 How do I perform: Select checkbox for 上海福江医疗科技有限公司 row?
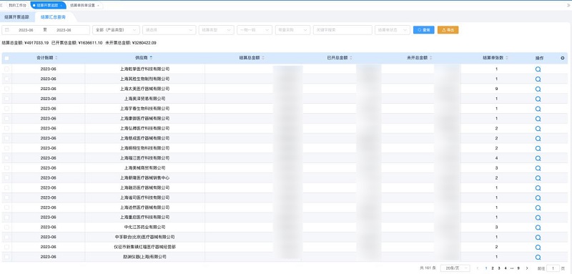[x=6, y=158]
